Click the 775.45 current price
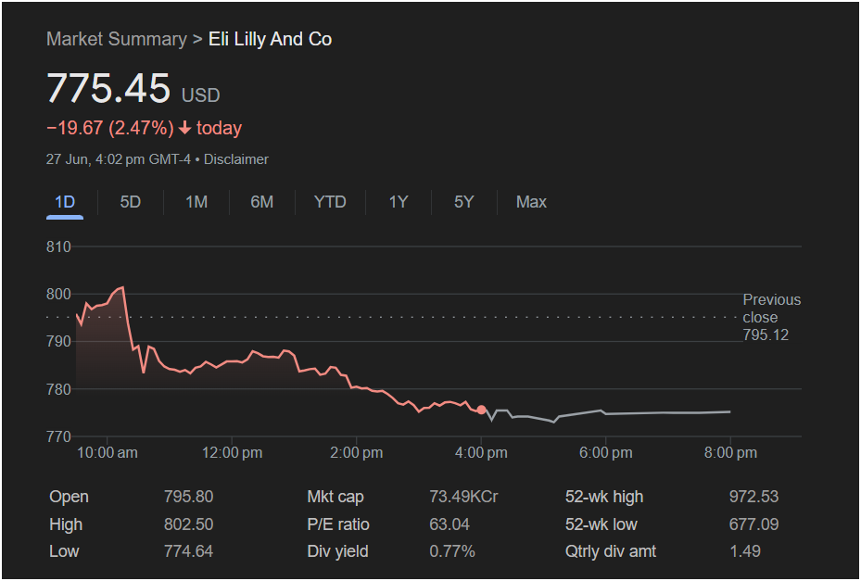Screen dimensions: 861x581 [108, 88]
